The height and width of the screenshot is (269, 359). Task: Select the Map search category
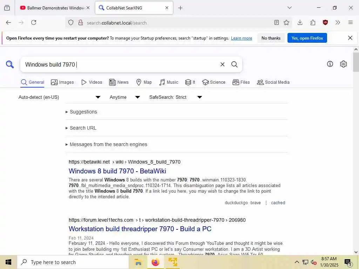[x=144, y=82]
